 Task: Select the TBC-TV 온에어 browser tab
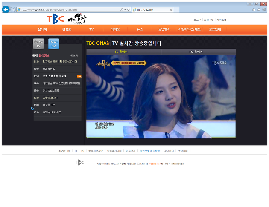[152, 10]
